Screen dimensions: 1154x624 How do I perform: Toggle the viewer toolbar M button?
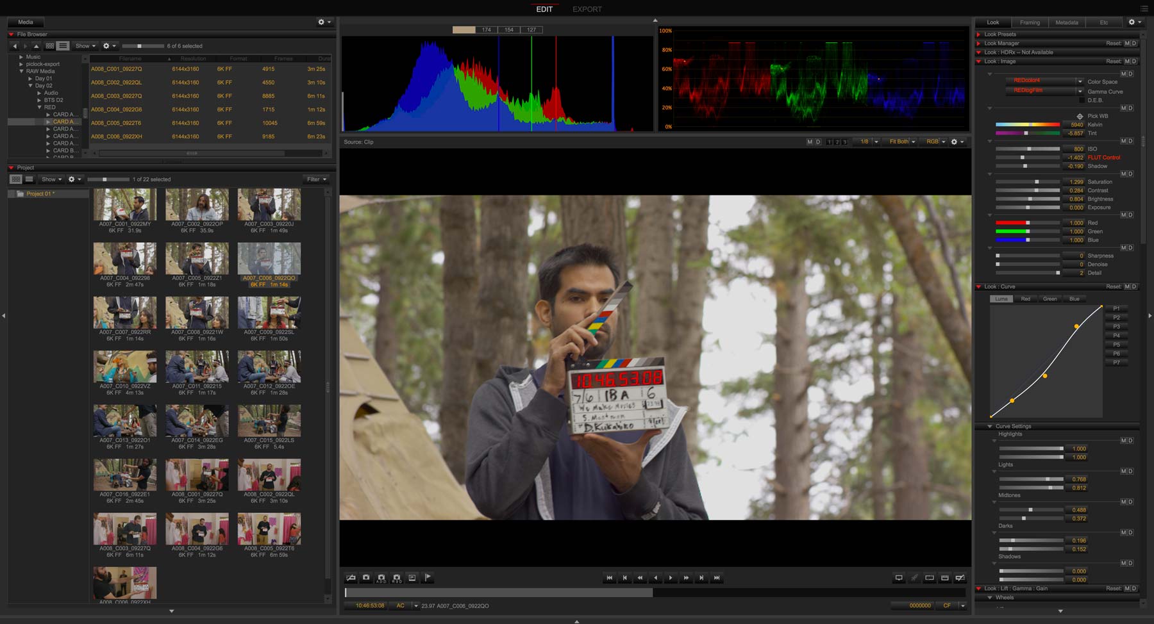click(x=810, y=142)
